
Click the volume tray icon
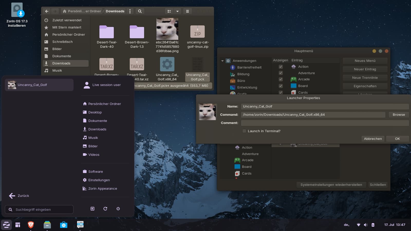pos(366,225)
